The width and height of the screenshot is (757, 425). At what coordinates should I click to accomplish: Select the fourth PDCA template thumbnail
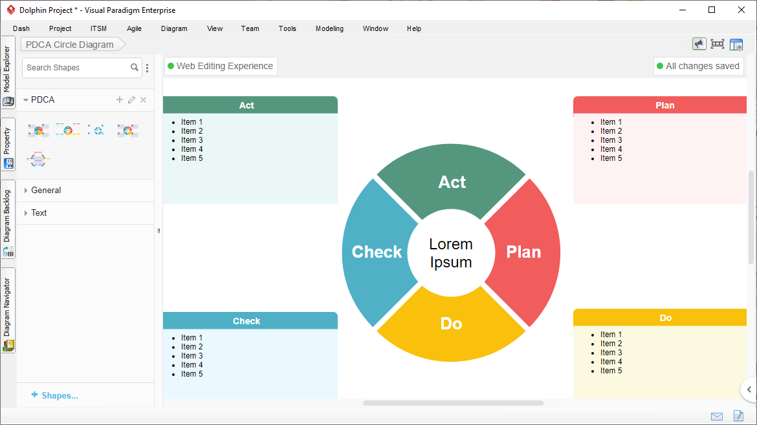click(x=127, y=130)
